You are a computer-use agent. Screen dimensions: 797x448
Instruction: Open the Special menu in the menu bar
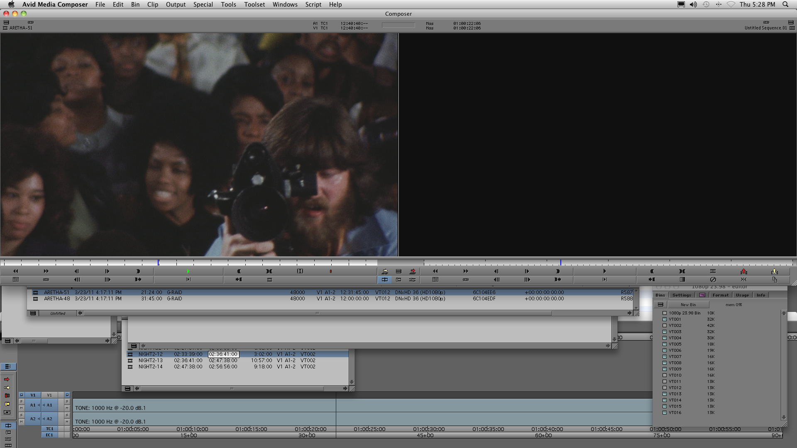(203, 5)
